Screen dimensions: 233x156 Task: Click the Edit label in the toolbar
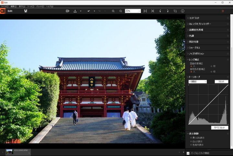click(x=10, y=11)
